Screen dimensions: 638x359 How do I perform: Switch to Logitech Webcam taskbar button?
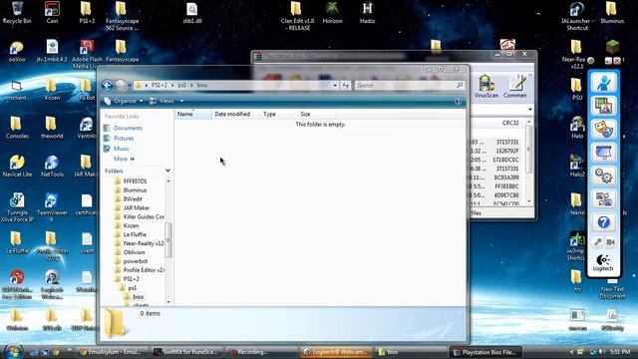click(x=336, y=352)
